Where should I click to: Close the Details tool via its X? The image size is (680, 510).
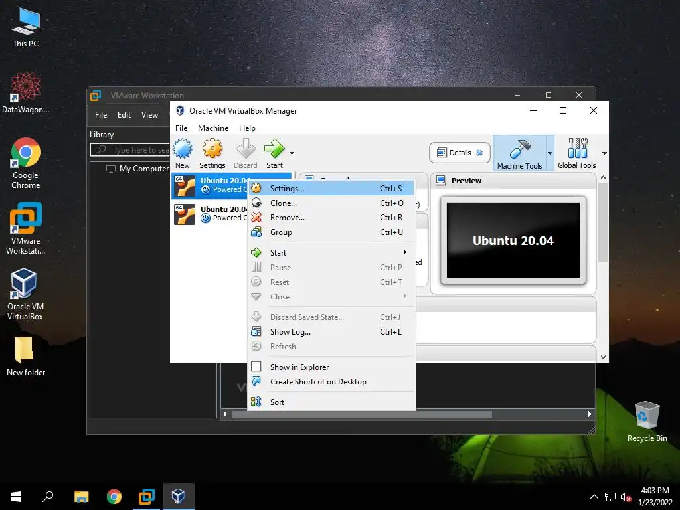pyautogui.click(x=479, y=153)
